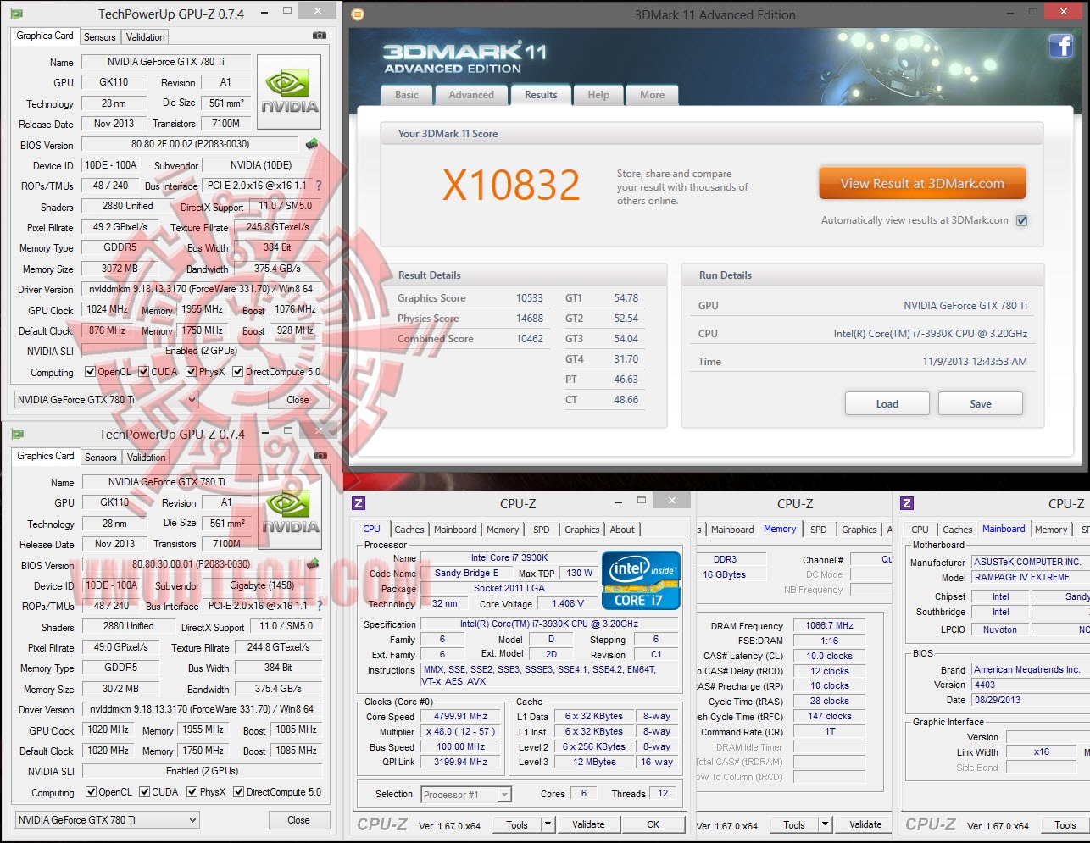Viewport: 1090px width, 843px height.
Task: Close the CPU-Z CPU window with the X
Action: tap(672, 501)
